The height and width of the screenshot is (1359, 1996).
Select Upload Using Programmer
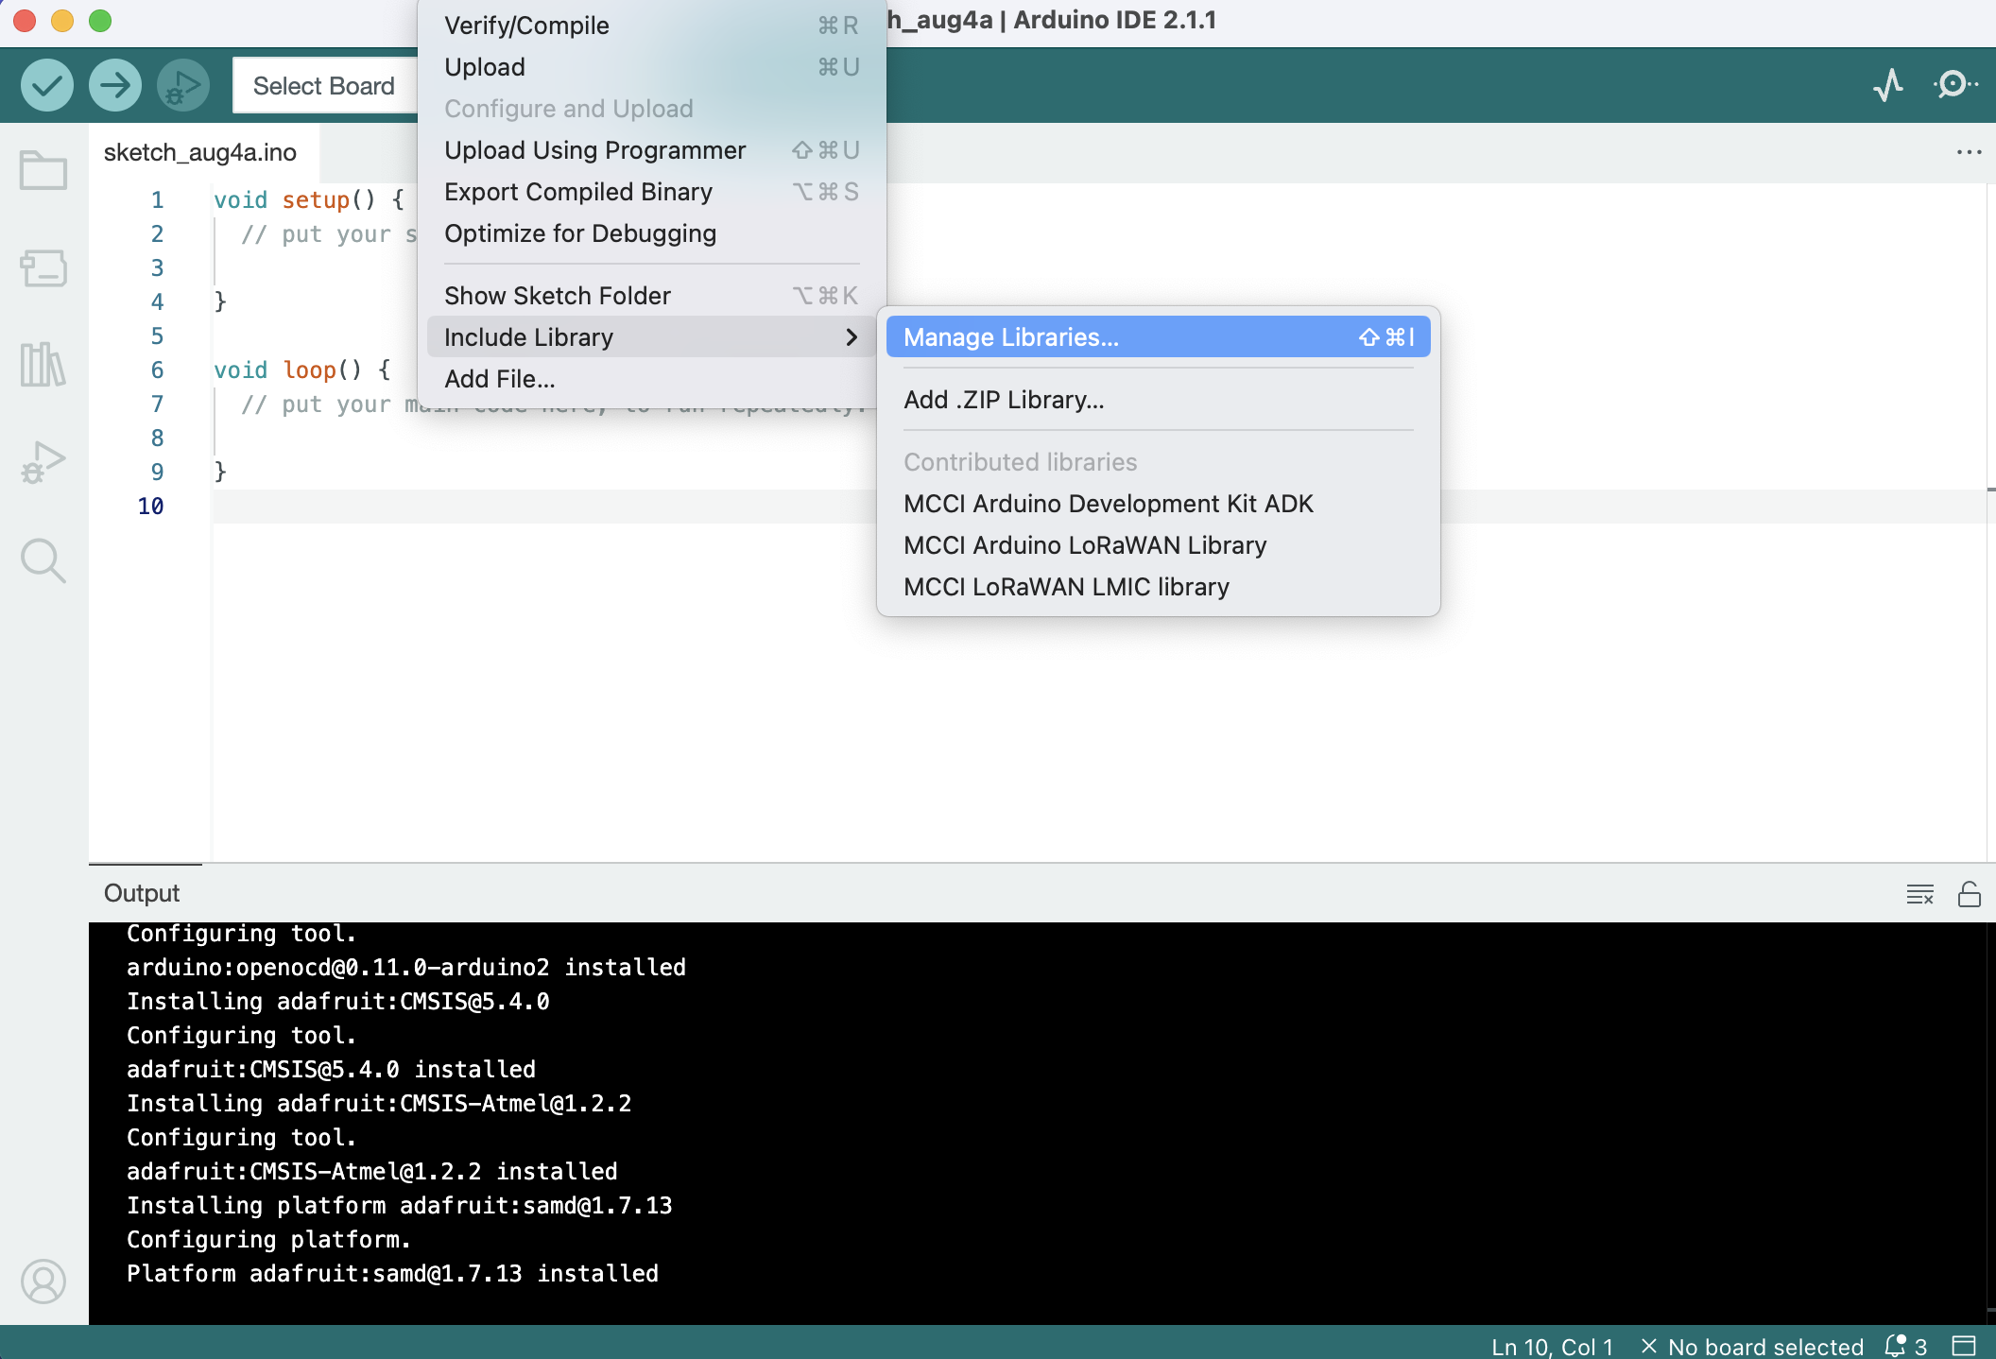pos(651,150)
